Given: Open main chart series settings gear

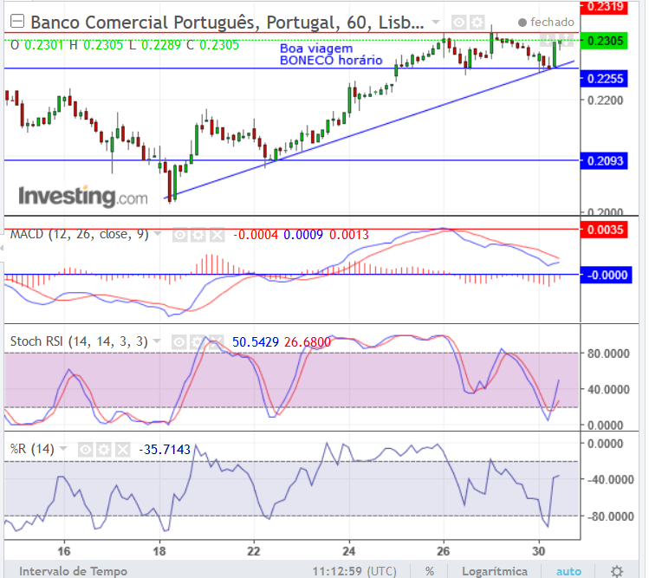Looking at the screenshot, I should (x=477, y=23).
